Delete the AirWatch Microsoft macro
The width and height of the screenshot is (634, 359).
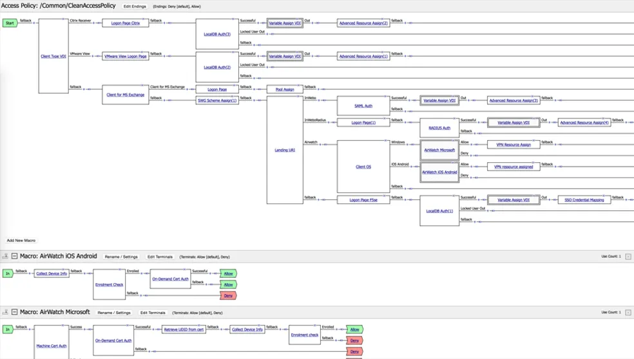tap(628, 312)
